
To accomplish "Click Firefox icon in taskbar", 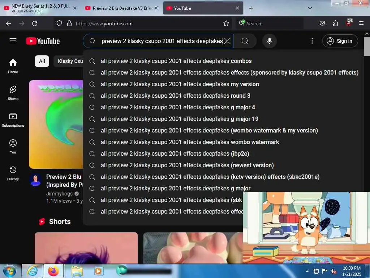I will 53,271.
